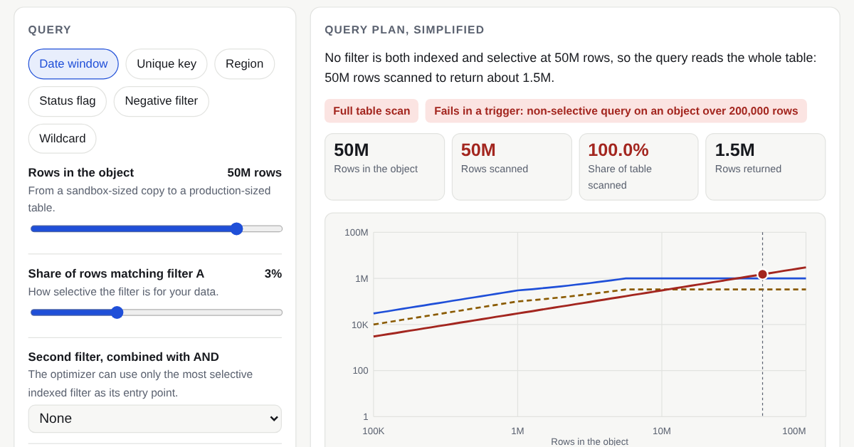This screenshot has height=447, width=854.
Task: Select the Rows scanned stat card
Action: point(512,167)
